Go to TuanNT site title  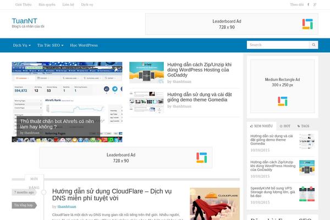[24, 21]
